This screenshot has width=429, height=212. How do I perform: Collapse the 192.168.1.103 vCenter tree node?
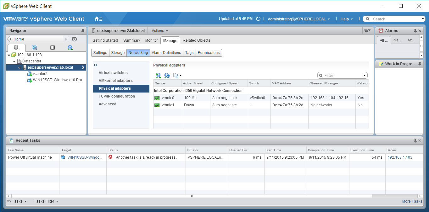(x=9, y=55)
